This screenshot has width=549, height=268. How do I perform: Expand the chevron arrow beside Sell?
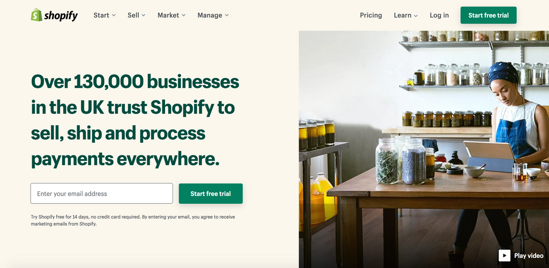click(x=144, y=16)
